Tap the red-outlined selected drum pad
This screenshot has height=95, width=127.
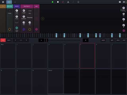87,56
